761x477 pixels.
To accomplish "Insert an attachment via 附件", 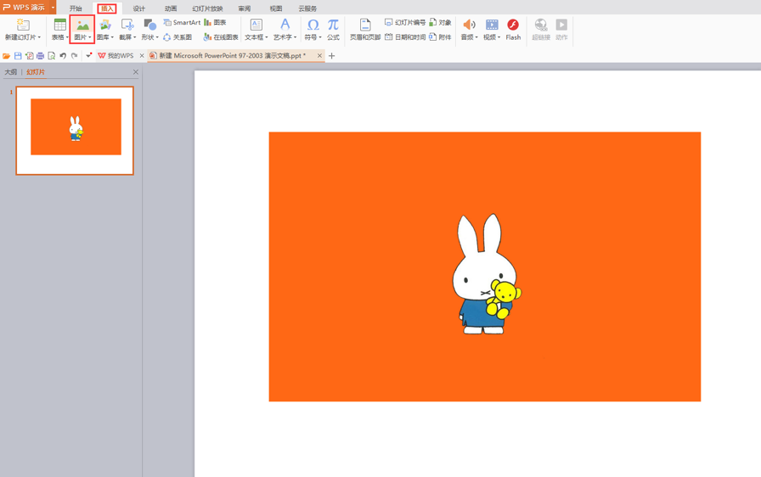I will click(x=440, y=36).
